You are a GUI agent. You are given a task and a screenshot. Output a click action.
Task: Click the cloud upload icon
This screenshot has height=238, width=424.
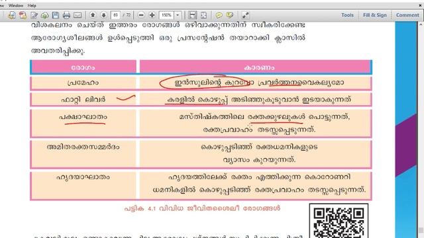point(45,15)
